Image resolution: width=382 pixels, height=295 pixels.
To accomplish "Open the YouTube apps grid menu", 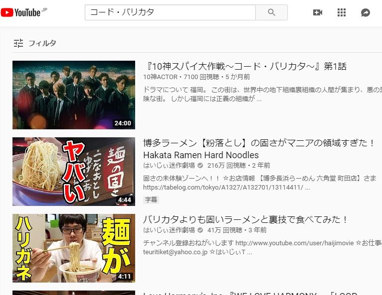I will click(x=342, y=12).
